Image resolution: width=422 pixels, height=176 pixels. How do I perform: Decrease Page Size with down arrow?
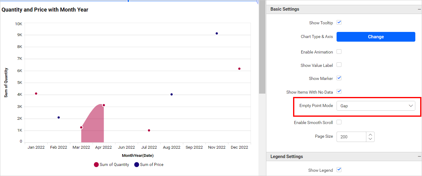tap(370, 139)
